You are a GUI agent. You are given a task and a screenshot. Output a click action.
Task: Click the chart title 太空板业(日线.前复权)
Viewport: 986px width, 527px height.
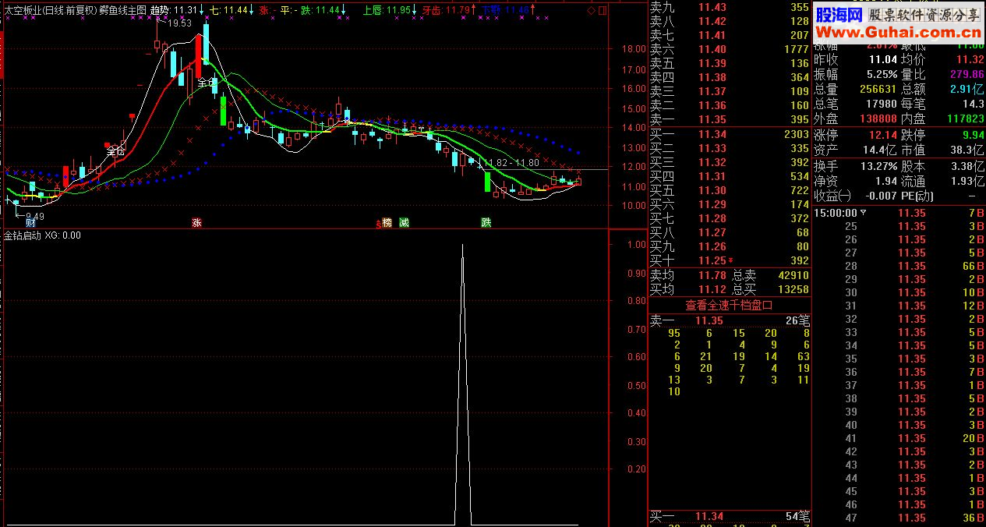tap(51, 10)
